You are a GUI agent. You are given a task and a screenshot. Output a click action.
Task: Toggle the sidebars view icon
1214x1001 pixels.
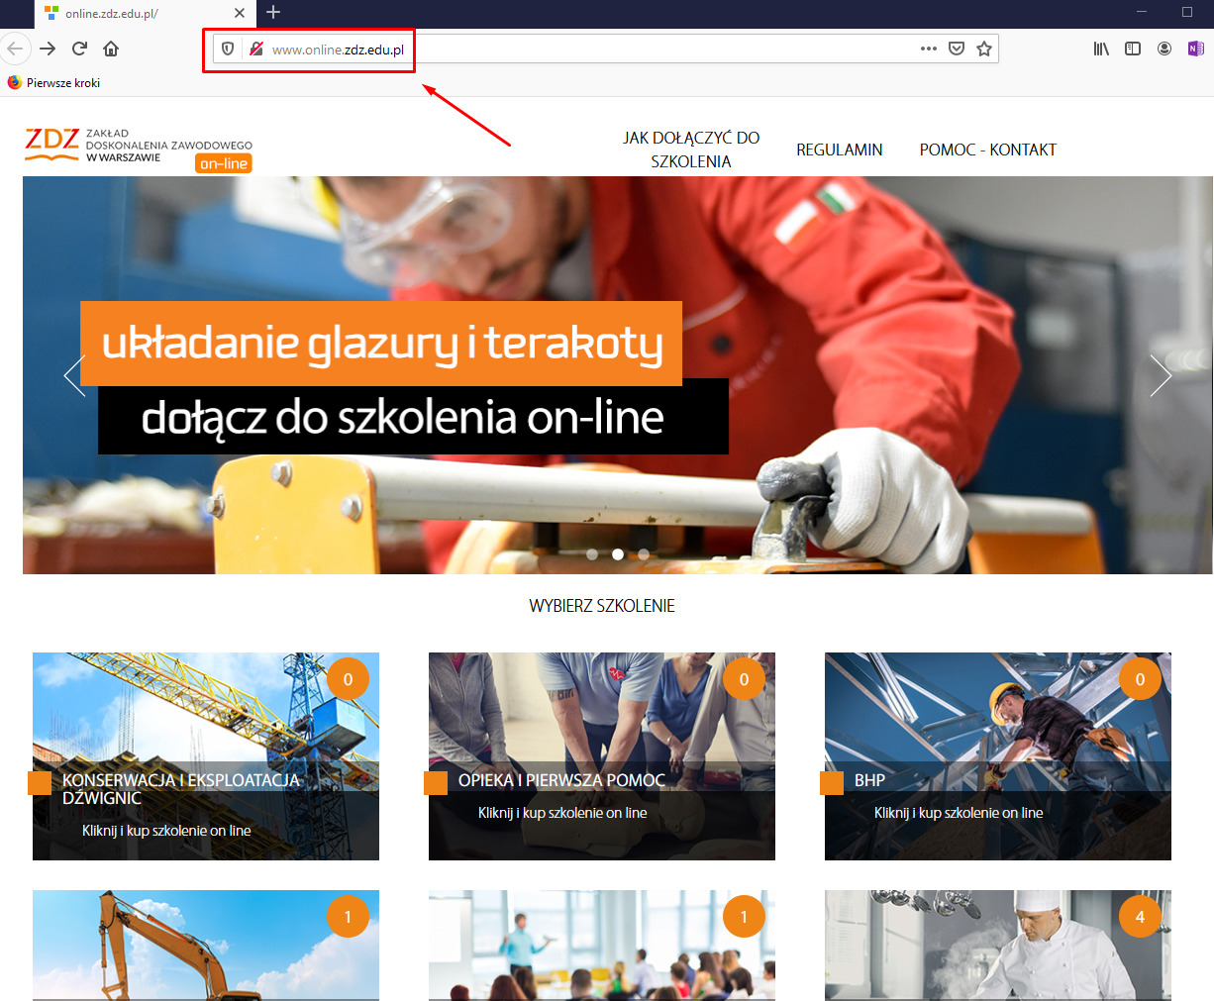(x=1133, y=49)
